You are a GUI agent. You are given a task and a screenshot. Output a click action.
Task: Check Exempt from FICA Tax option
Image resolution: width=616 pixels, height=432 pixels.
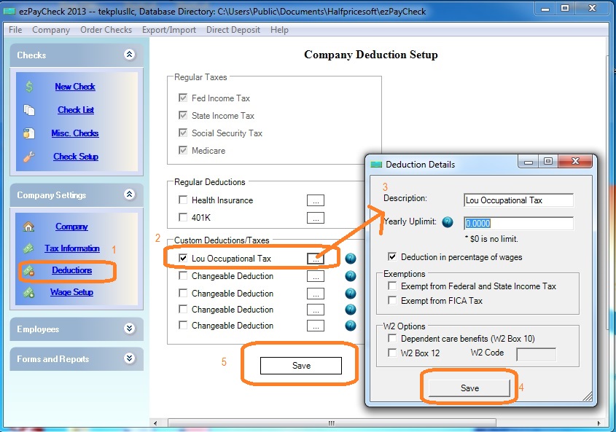(394, 300)
